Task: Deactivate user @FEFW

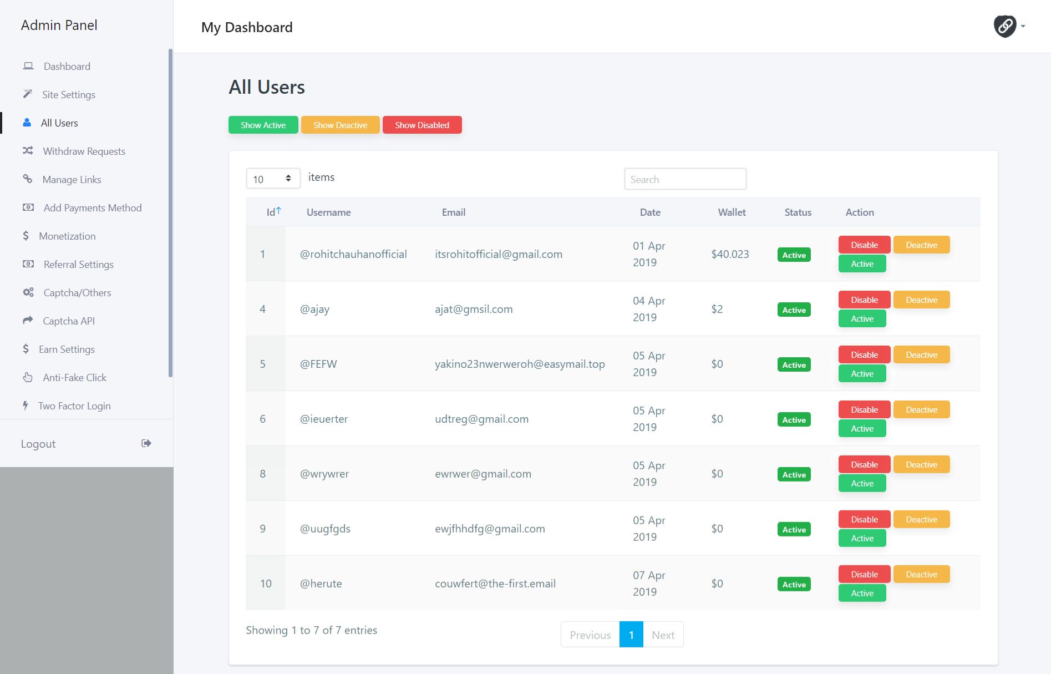Action: [x=922, y=354]
